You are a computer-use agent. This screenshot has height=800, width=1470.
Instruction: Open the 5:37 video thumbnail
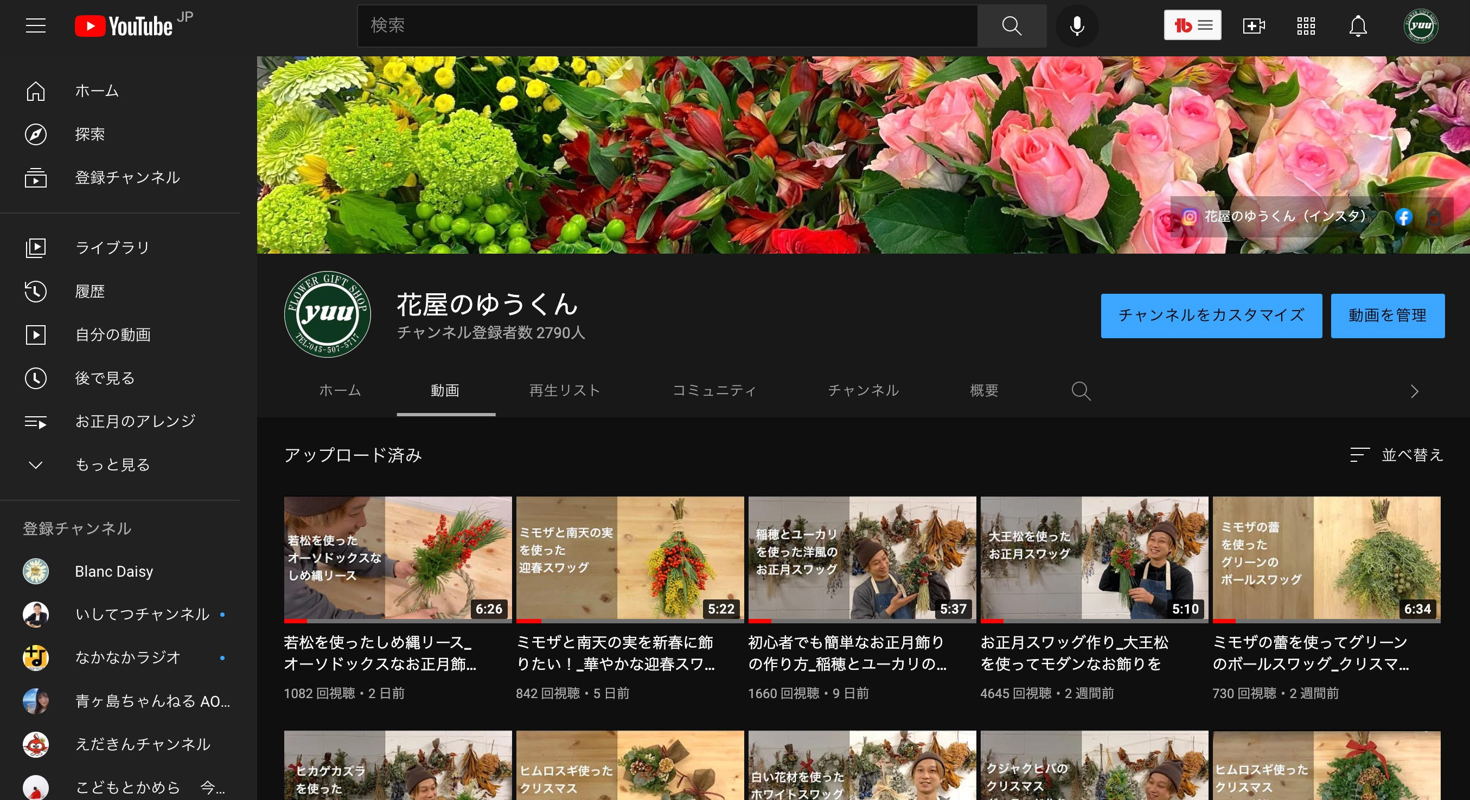coord(862,559)
